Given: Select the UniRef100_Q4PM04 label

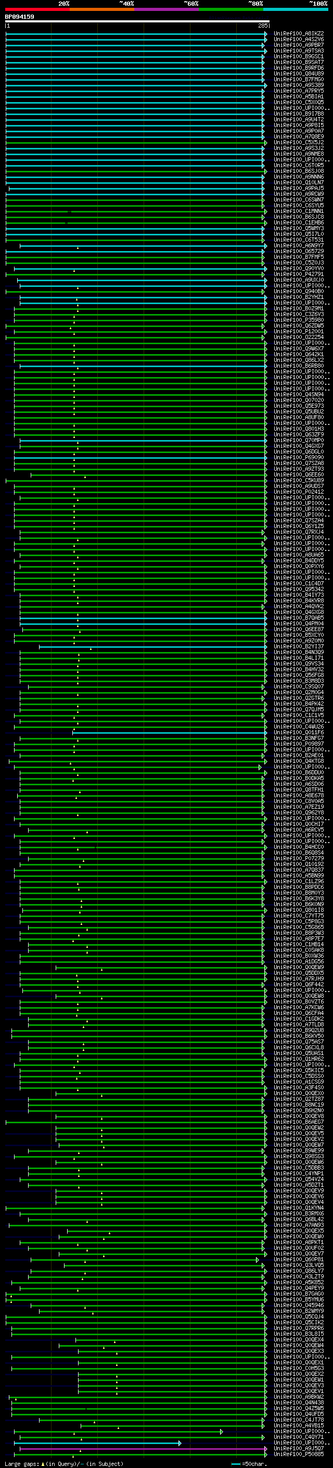Looking at the screenshot, I should (x=298, y=623).
